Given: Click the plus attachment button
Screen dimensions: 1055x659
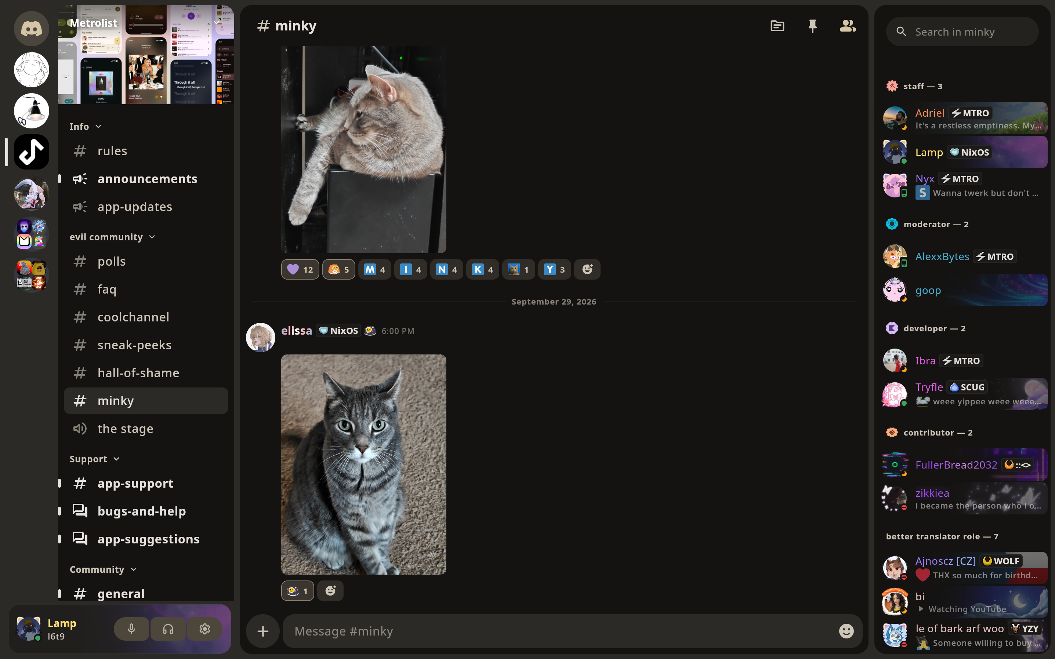Looking at the screenshot, I should pyautogui.click(x=263, y=631).
